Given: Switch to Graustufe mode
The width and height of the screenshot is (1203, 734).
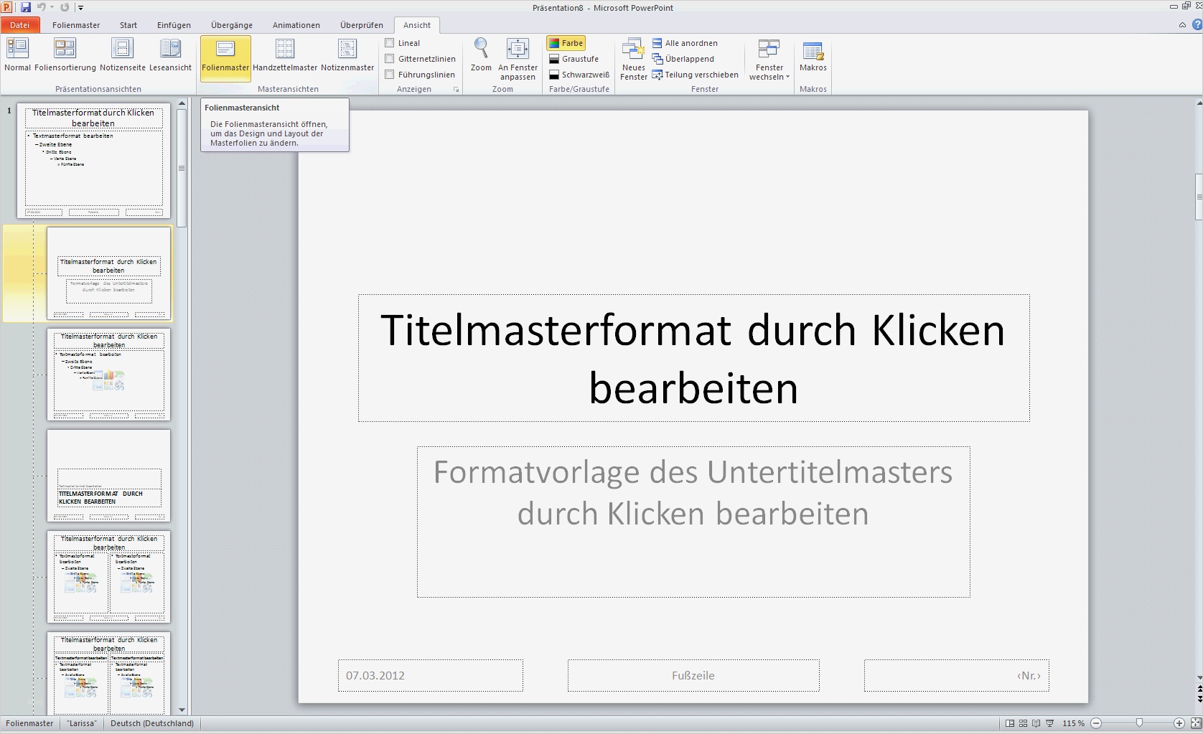Looking at the screenshot, I should (x=574, y=59).
